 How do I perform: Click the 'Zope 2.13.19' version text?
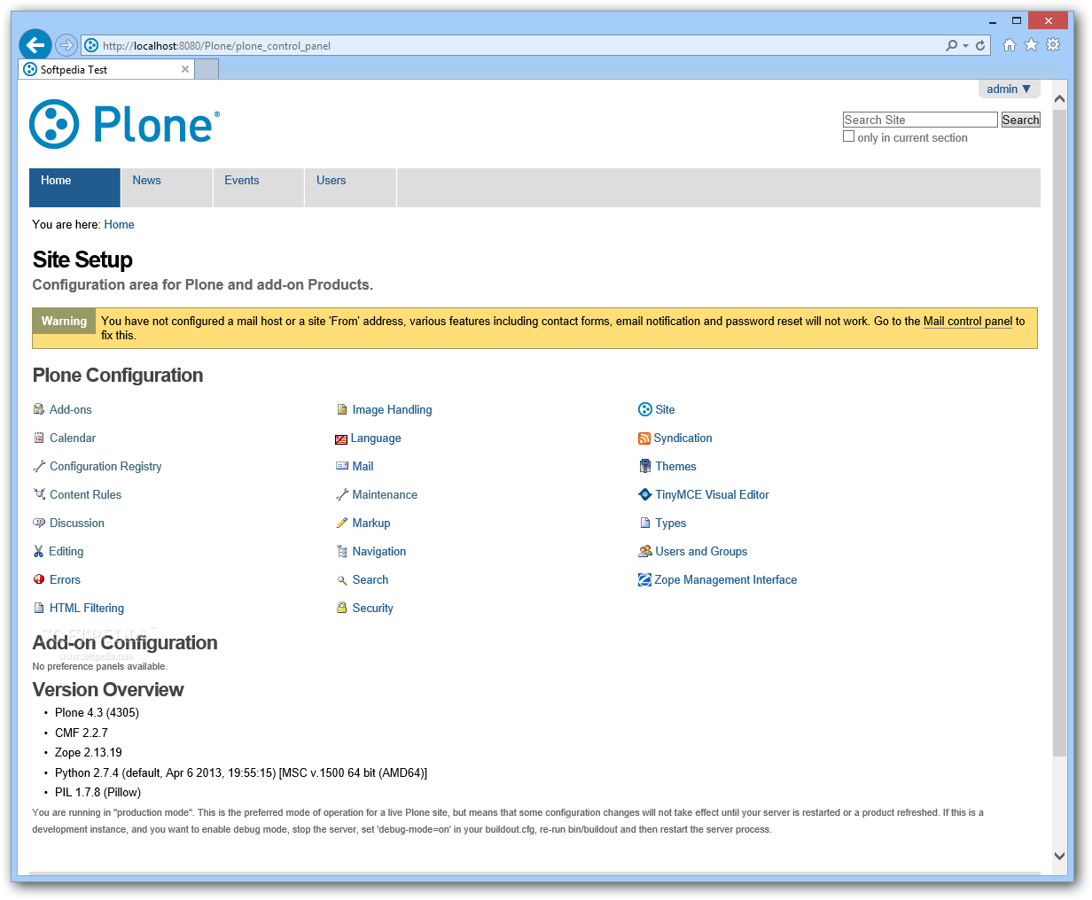[x=89, y=752]
